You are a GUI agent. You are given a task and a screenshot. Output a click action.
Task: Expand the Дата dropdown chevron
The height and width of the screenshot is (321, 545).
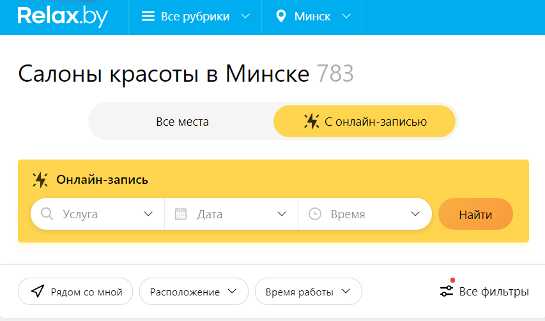[x=282, y=214]
